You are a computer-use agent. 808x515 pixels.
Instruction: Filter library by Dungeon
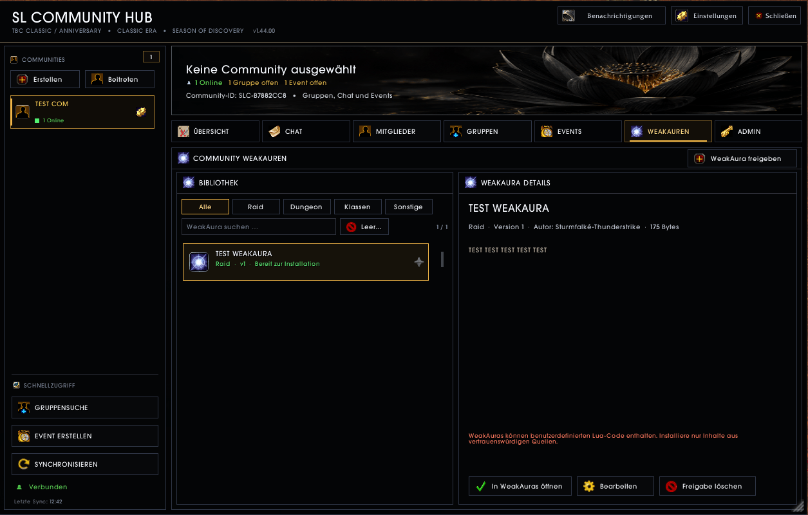click(x=307, y=207)
